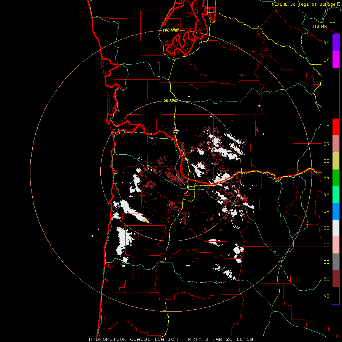Select the GC gray legend swatch
The height and width of the screenshot is (342, 342).
pyautogui.click(x=336, y=262)
